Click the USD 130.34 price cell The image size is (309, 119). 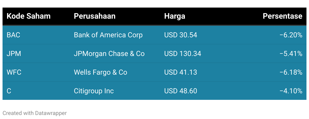coord(183,54)
